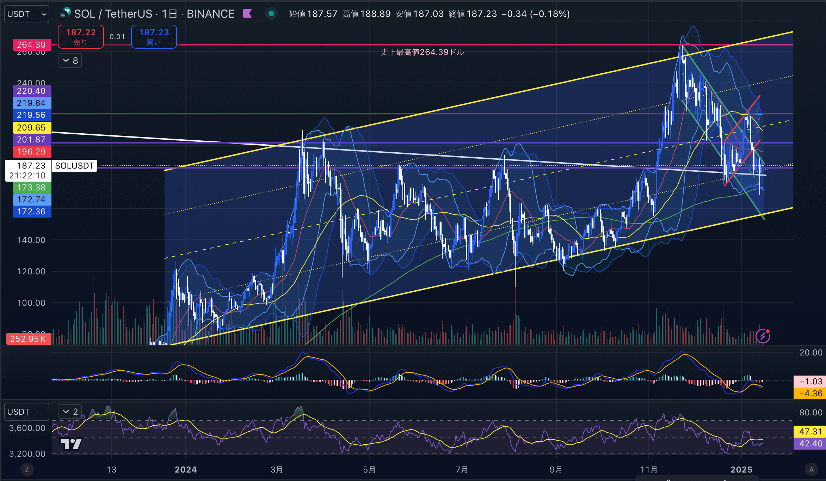Click the 11月 label on time axis
This screenshot has height=481, width=826.
pos(649,470)
